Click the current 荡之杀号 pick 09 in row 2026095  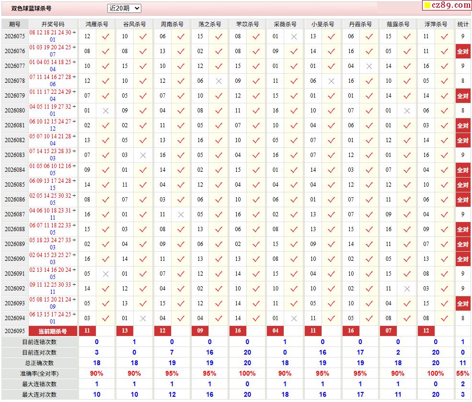tap(200, 331)
